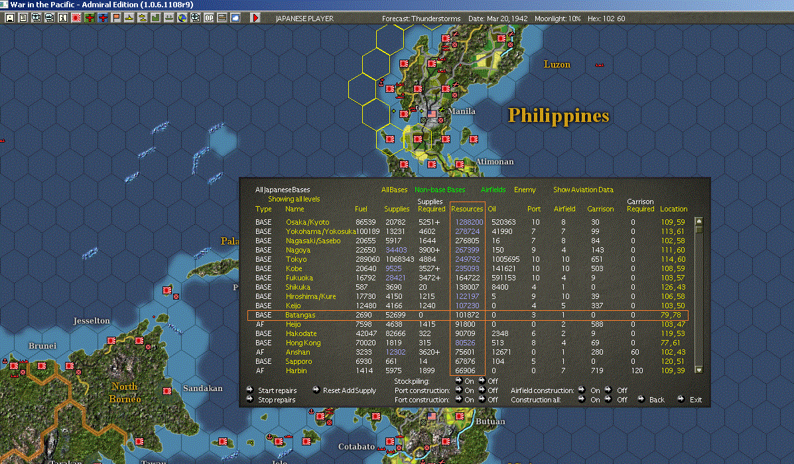Click the US flag unit at Manila
Viewport: 794px width, 464px height.
point(432,114)
